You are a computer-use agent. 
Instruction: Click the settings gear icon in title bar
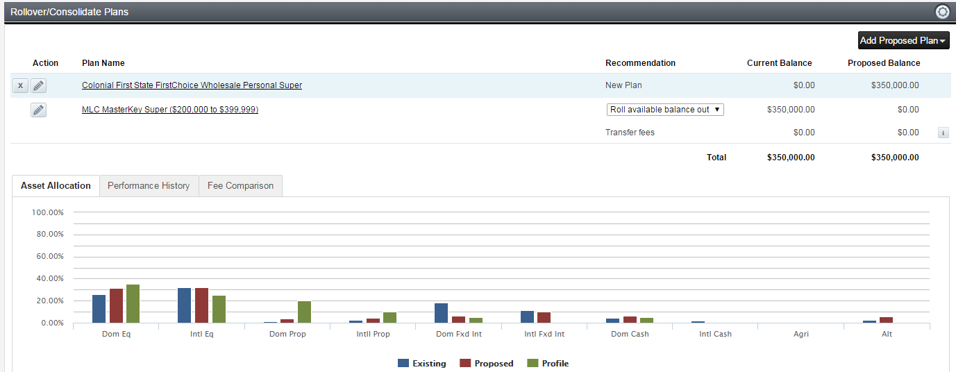click(x=942, y=12)
